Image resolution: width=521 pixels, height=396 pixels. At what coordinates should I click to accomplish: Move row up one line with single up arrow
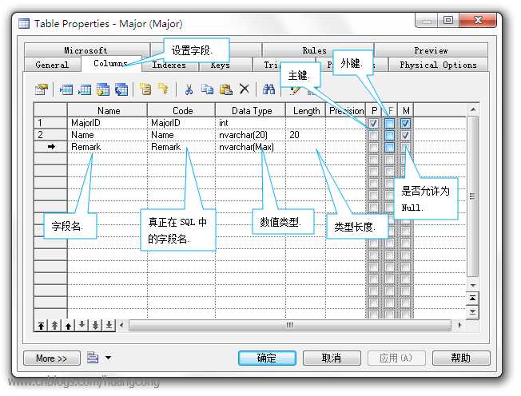(69, 325)
